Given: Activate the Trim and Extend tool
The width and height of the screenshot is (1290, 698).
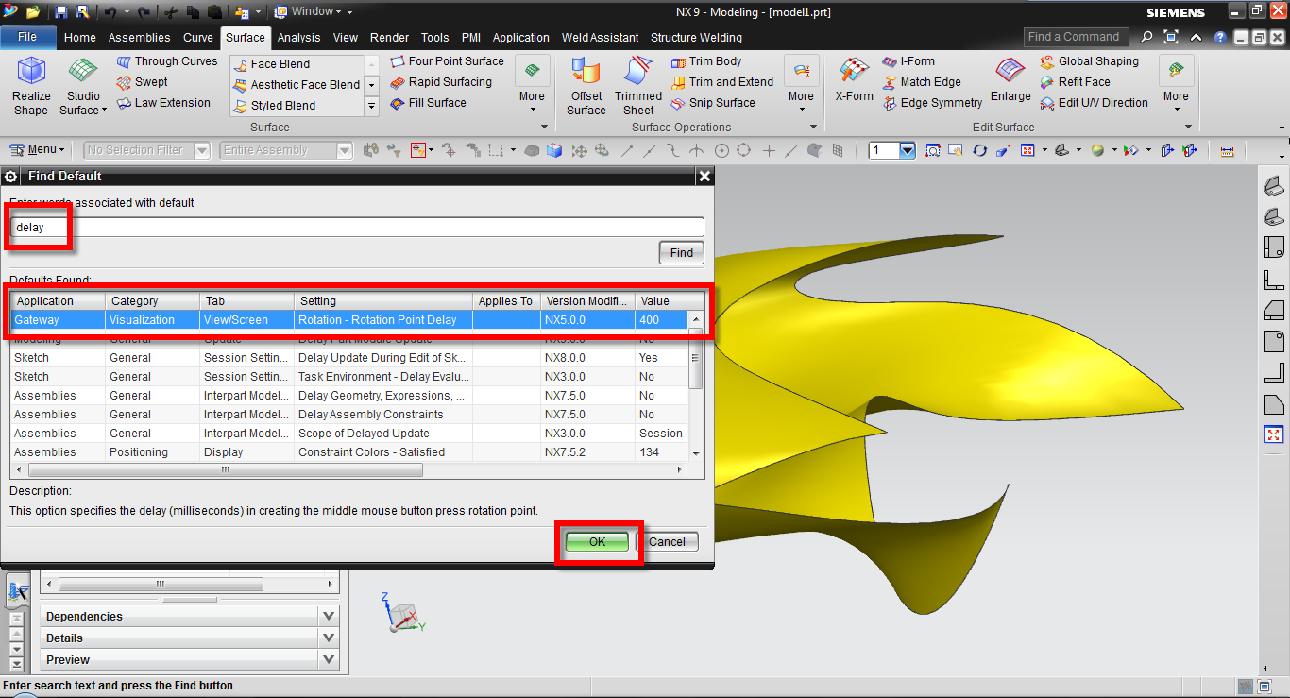Looking at the screenshot, I should click(721, 82).
